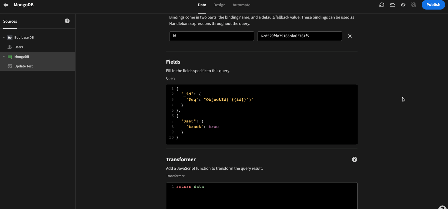Image resolution: width=448 pixels, height=209 pixels.
Task: Click the Transformer help question mark icon
Action: coord(354,159)
